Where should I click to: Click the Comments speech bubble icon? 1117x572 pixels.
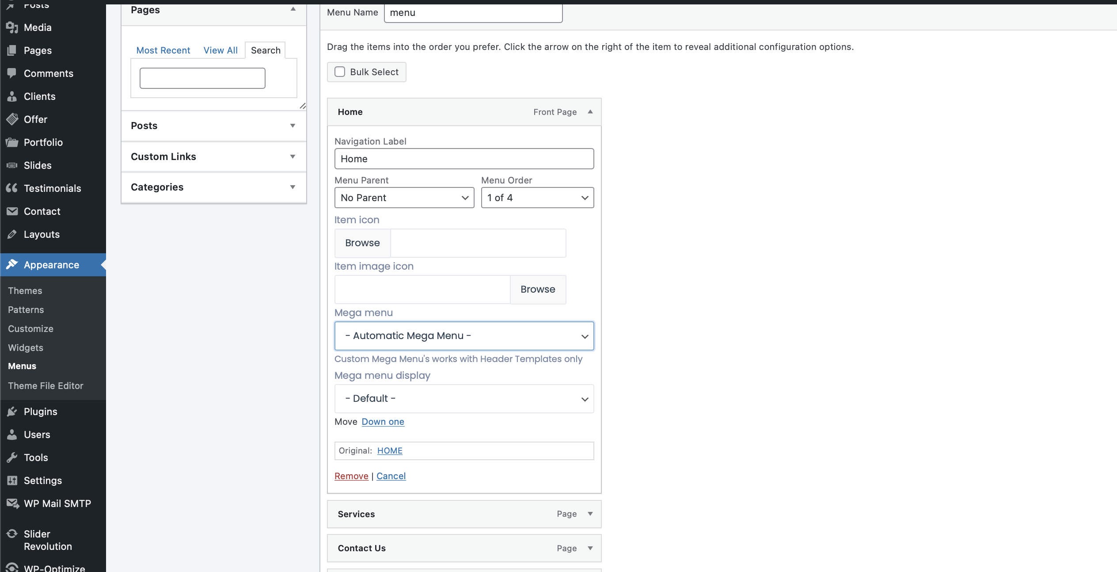pos(12,73)
